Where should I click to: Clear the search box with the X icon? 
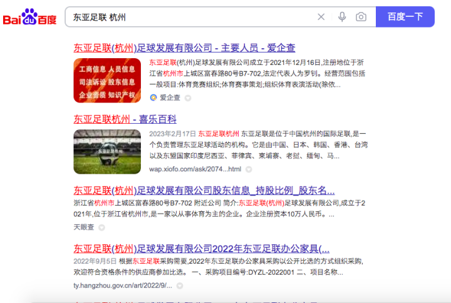click(x=321, y=17)
